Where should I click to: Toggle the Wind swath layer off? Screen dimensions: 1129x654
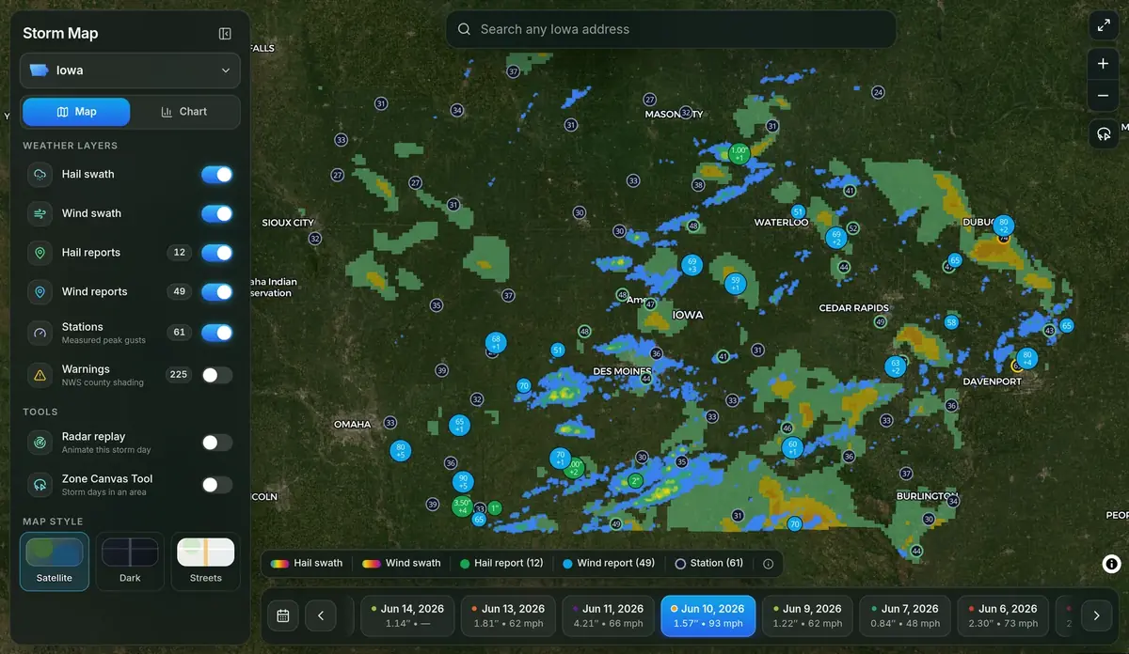click(216, 213)
